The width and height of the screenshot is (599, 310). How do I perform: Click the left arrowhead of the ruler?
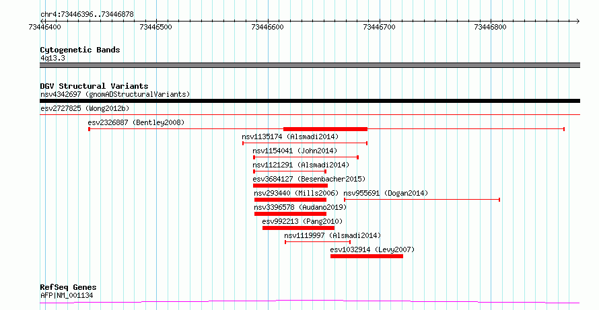[x=42, y=21]
